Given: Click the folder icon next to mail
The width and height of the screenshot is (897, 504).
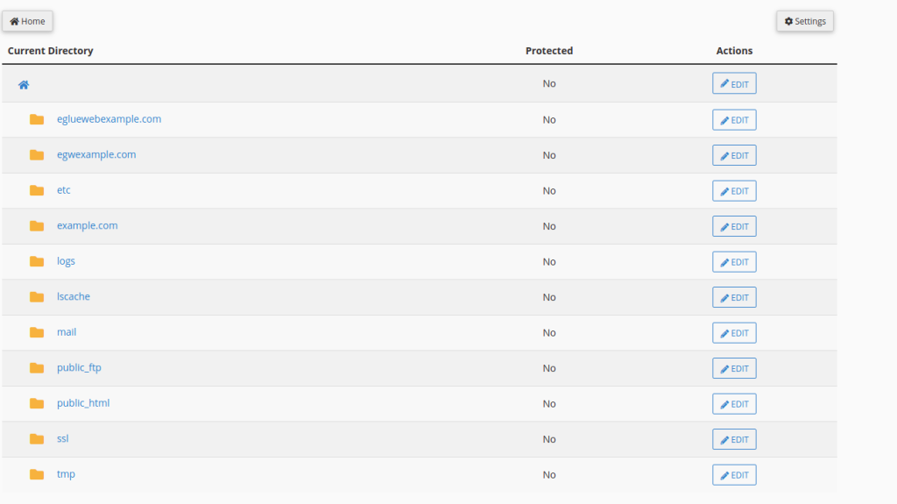Looking at the screenshot, I should click(x=37, y=332).
